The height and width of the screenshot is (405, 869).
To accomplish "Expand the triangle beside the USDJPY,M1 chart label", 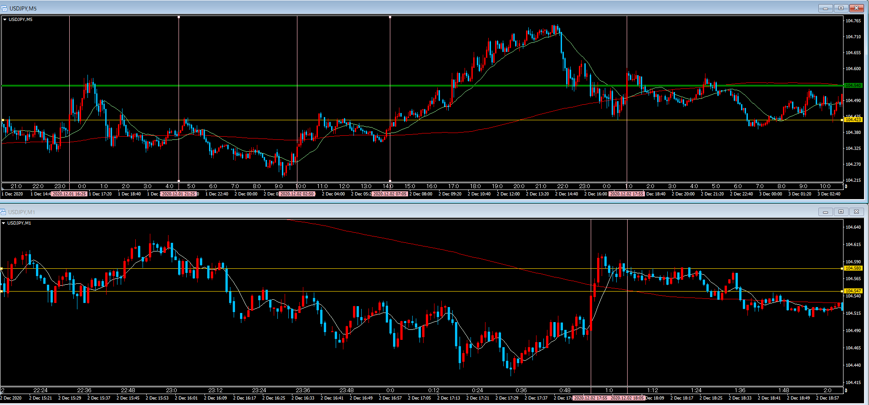I will (x=4, y=223).
